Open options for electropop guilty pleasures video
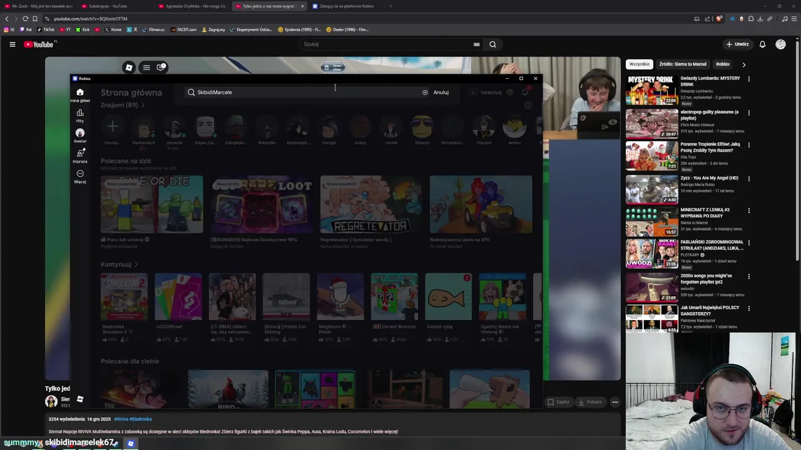The width and height of the screenshot is (801, 450). tap(748, 112)
